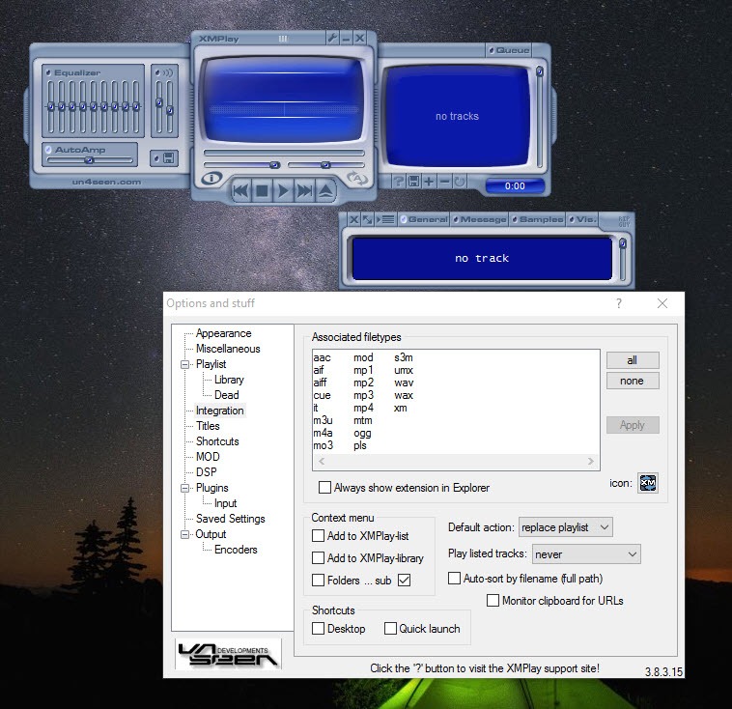Collapse the Playlist tree node
Image resolution: width=732 pixels, height=709 pixels.
(x=185, y=364)
